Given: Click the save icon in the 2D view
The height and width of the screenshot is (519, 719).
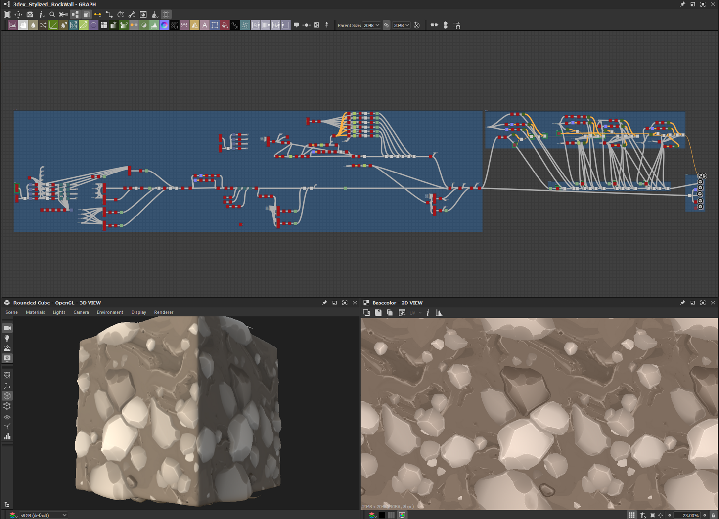Looking at the screenshot, I should point(378,313).
